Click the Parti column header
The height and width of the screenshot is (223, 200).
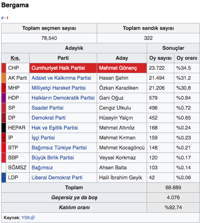click(63, 58)
